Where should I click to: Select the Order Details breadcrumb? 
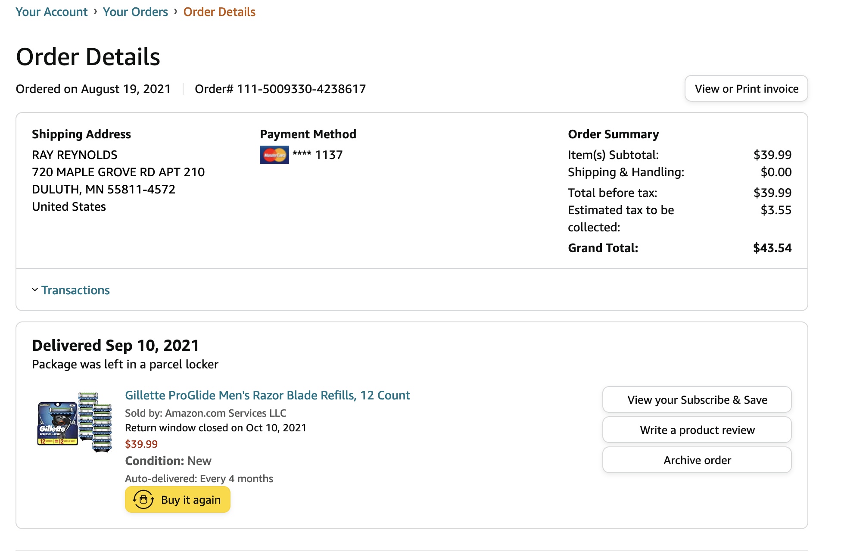tap(219, 12)
